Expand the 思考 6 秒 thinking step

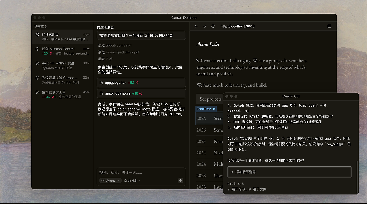tap(105, 59)
